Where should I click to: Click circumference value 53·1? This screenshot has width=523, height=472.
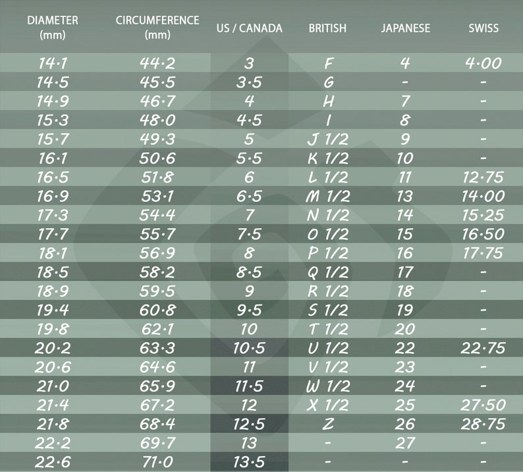coord(157,196)
